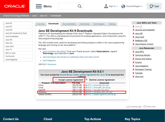The image size is (165, 122).
Task: Click red arrow icon for osx-x64 dmg download
Action: (84, 90)
